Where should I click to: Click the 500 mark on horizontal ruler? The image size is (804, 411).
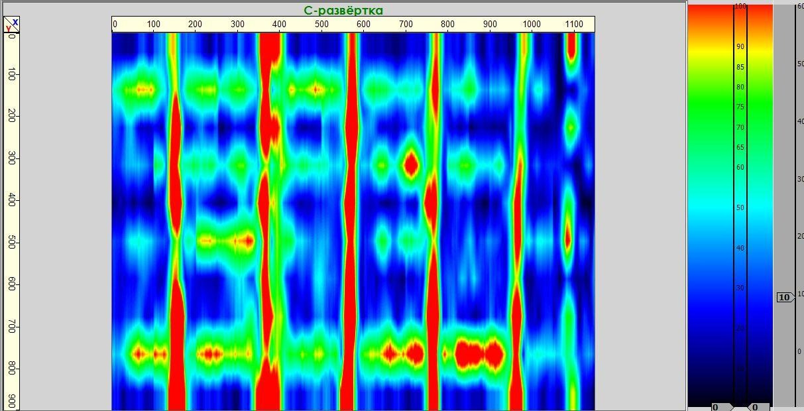tap(321, 25)
